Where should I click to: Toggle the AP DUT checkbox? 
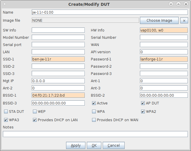(x=143, y=103)
